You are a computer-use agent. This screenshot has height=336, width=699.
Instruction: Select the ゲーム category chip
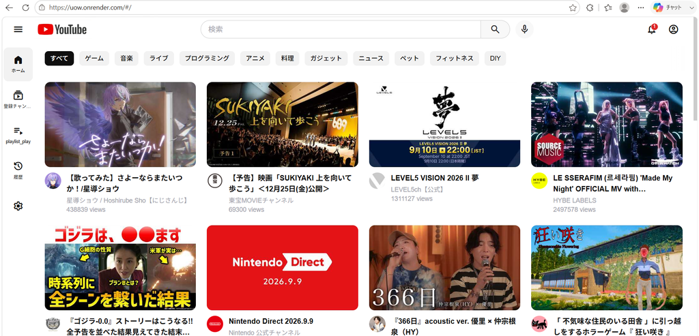[x=94, y=59]
